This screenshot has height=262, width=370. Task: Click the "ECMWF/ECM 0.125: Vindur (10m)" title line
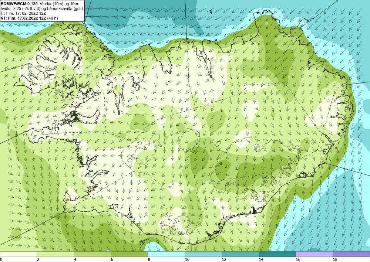pos(40,4)
